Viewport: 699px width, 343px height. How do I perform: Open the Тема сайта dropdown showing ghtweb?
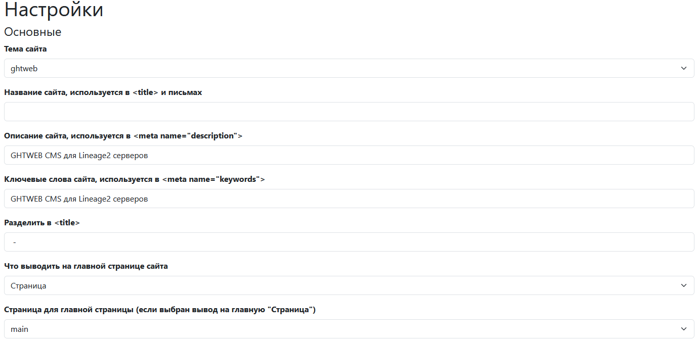(x=349, y=68)
